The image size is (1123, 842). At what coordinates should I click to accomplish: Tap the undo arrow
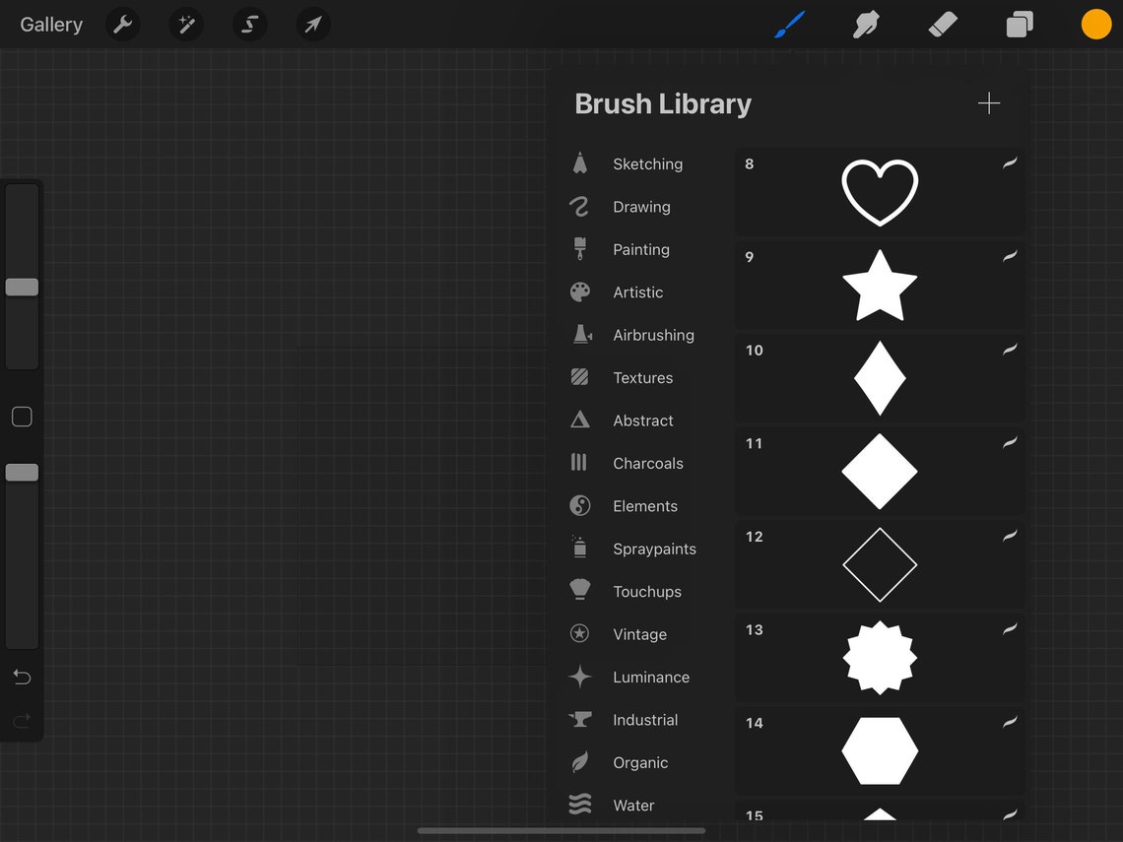pos(22,677)
